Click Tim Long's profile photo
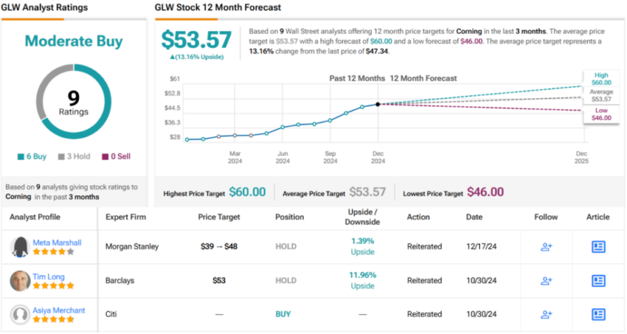The width and height of the screenshot is (627, 334). pos(20,281)
